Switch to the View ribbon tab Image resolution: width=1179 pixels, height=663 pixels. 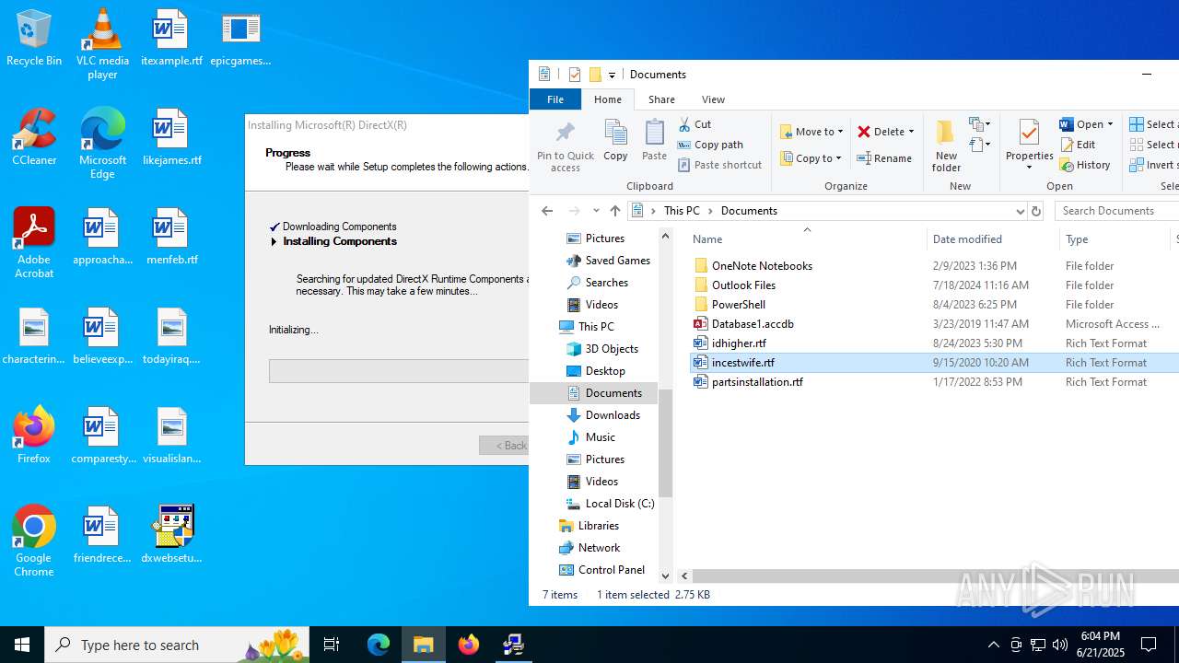pos(713,99)
